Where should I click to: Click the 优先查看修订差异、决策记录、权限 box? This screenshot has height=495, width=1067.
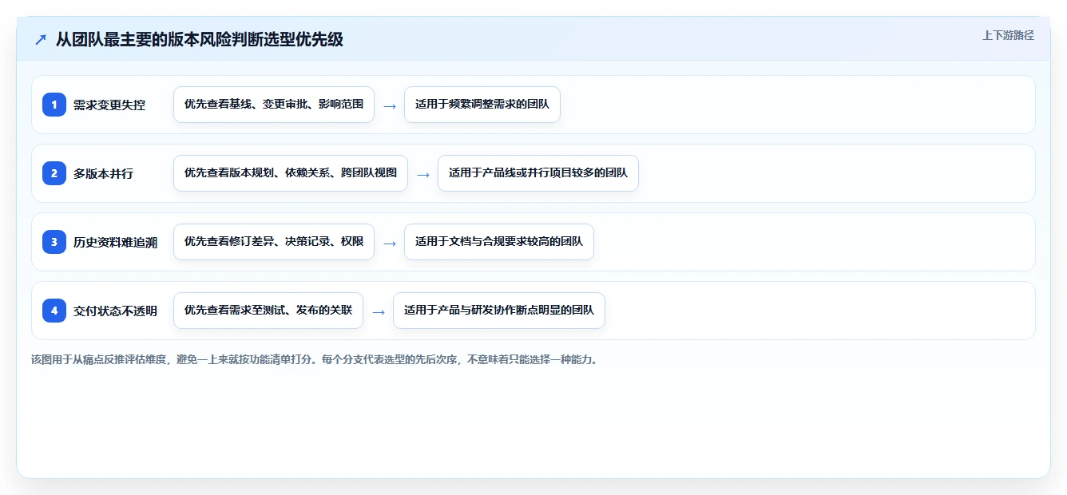274,242
